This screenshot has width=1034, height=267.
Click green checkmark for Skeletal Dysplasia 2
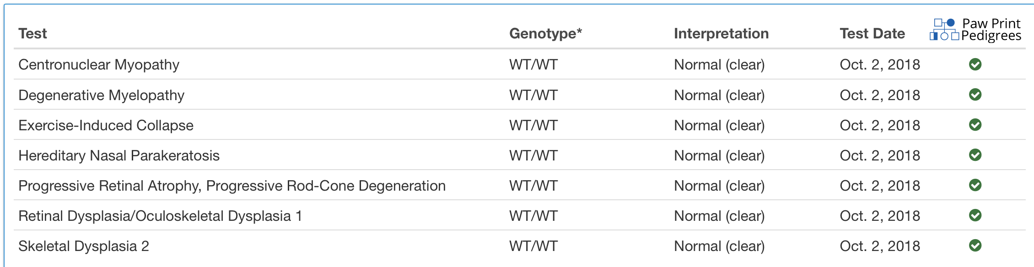tap(975, 246)
